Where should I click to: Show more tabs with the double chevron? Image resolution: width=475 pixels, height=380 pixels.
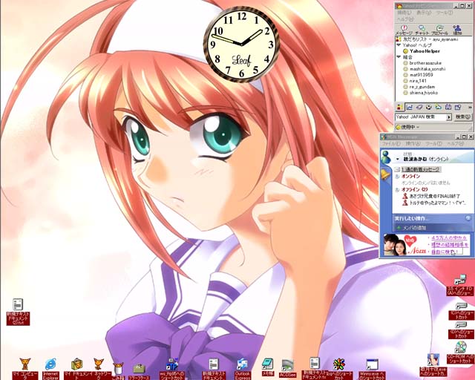pos(470,107)
